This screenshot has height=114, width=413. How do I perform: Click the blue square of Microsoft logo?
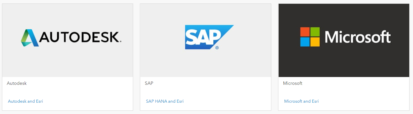pos(305,42)
